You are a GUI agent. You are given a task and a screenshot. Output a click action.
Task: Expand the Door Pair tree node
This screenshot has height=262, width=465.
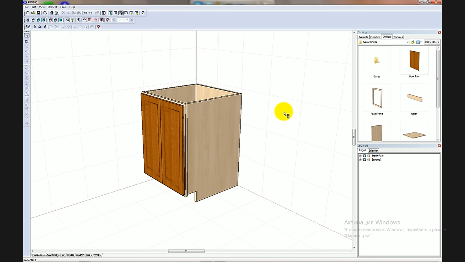360,156
